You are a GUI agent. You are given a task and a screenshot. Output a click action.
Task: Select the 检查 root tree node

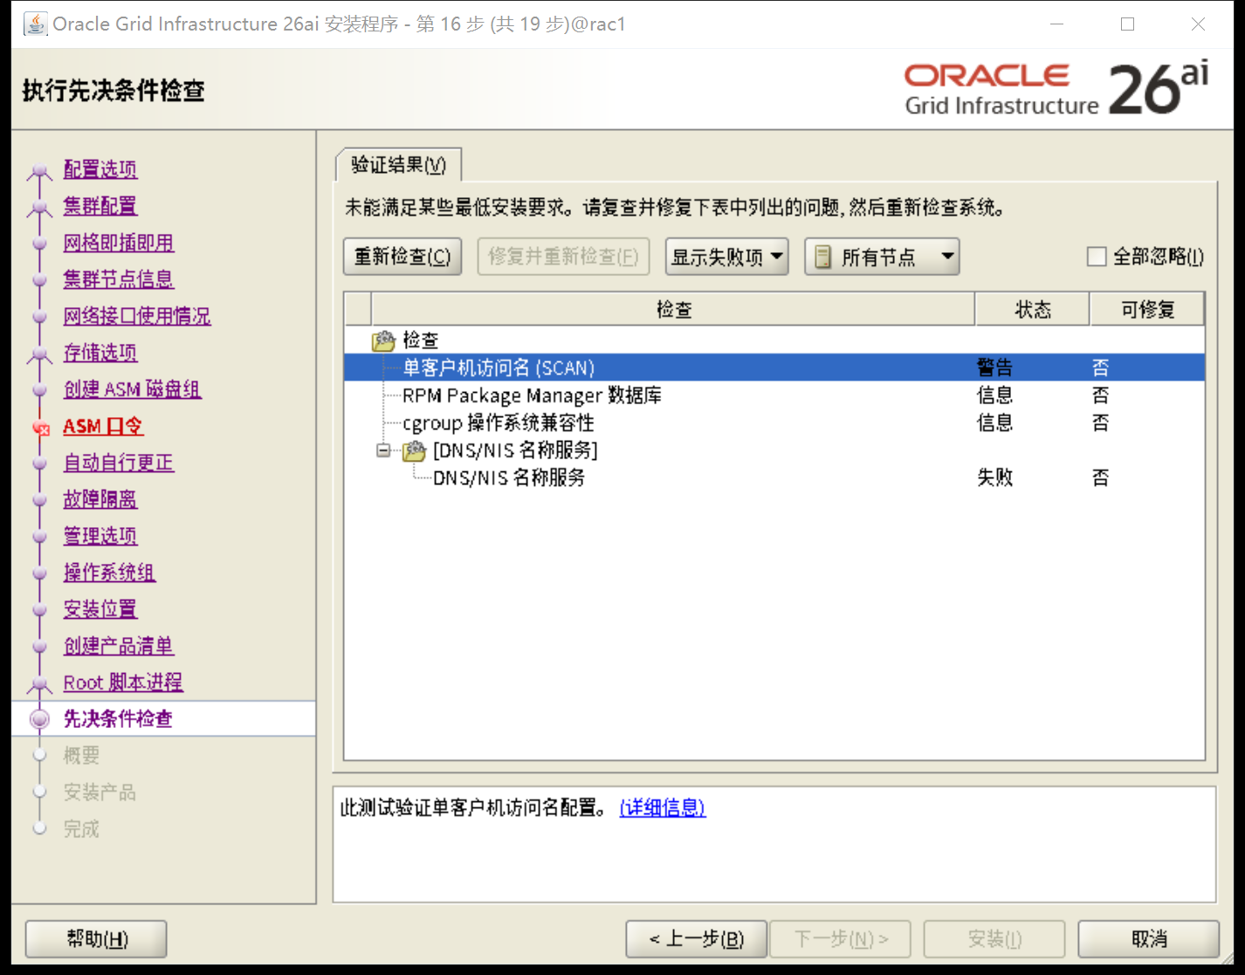tap(420, 340)
